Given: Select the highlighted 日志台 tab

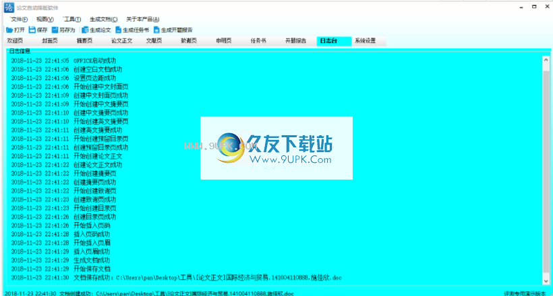Looking at the screenshot, I should (334, 41).
